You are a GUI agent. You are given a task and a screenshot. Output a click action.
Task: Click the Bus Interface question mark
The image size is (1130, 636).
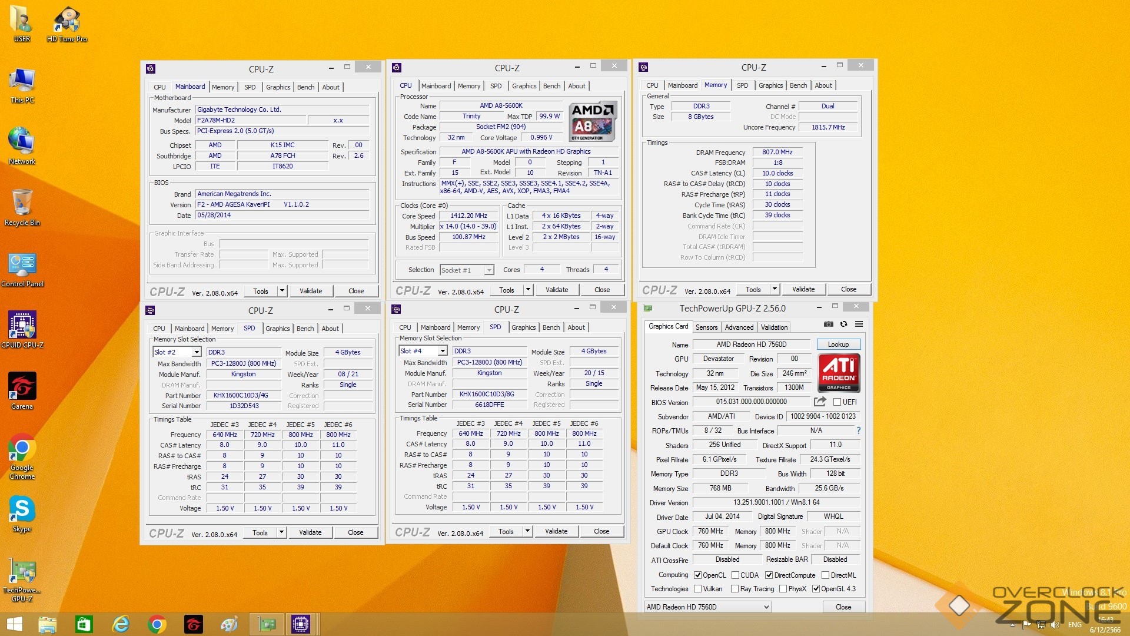pyautogui.click(x=858, y=430)
